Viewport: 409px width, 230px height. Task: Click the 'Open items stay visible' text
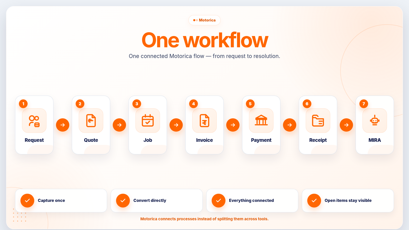click(348, 201)
